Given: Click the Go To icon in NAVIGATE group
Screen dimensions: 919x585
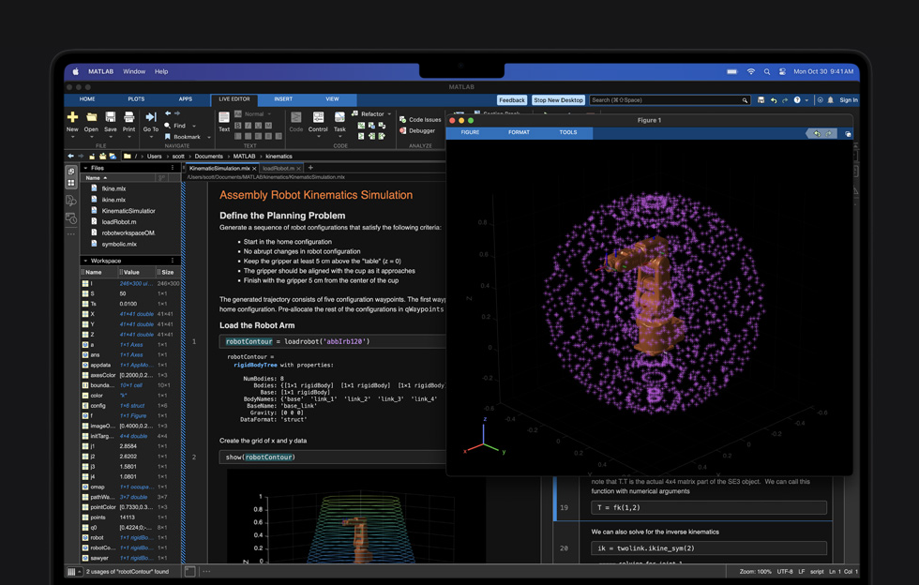Looking at the screenshot, I should click(151, 117).
